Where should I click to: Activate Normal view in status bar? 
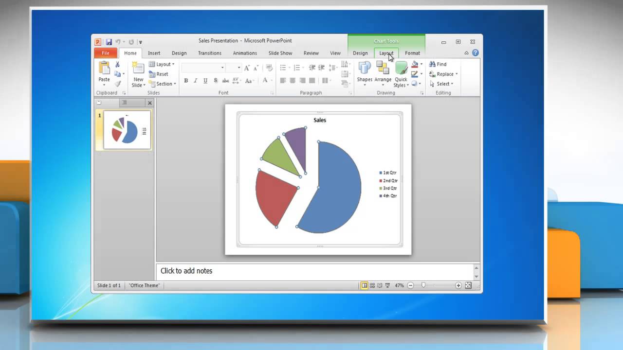click(x=365, y=285)
